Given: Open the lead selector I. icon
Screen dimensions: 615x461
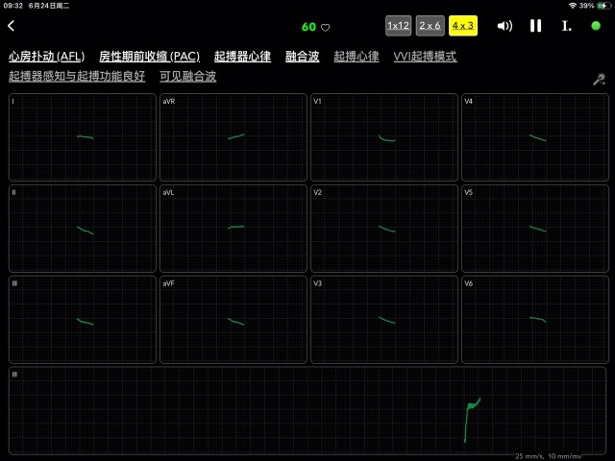Looking at the screenshot, I should click(x=566, y=26).
